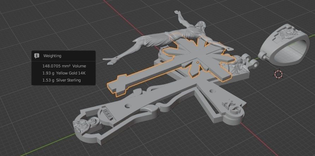Click the '1.93 g Yellow Gold 14K' line
Screen dimensions: 315x156
(64, 73)
